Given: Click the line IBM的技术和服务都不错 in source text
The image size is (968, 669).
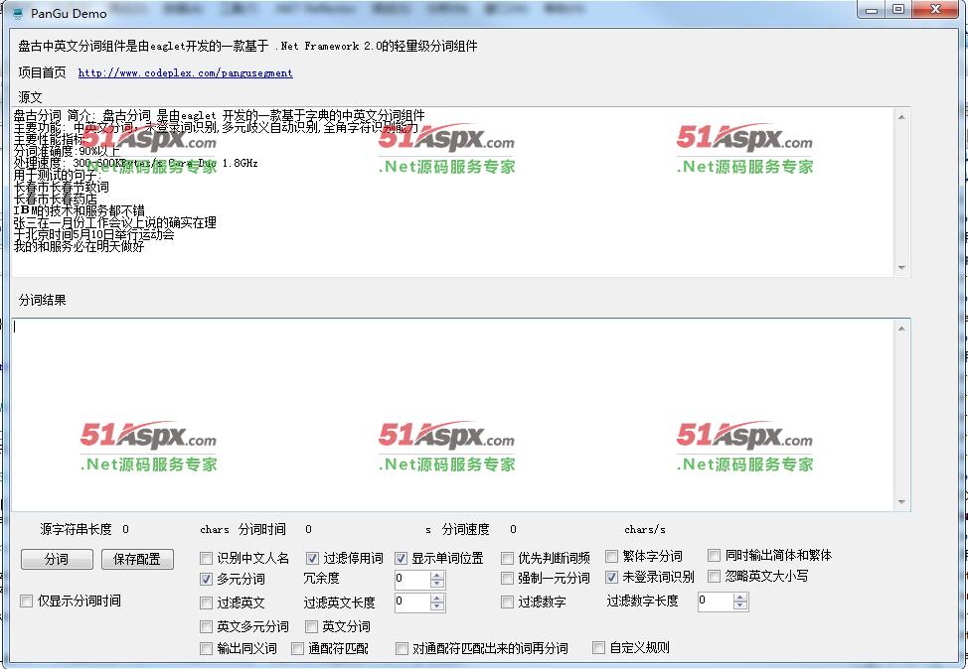Looking at the screenshot, I should click(x=80, y=210).
